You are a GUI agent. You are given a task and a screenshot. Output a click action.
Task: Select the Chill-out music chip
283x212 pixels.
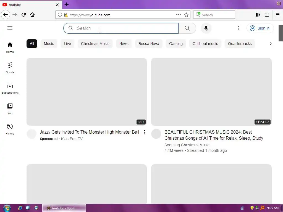(x=205, y=44)
